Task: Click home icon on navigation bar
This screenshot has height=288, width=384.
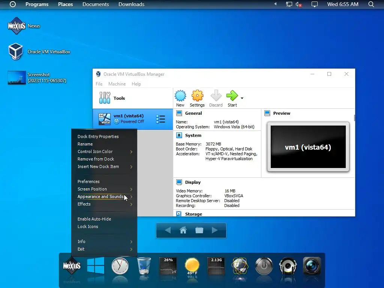Action: 183,230
